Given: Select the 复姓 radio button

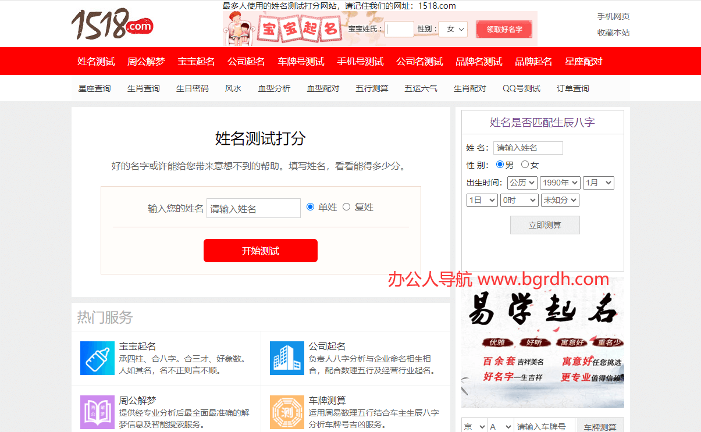Looking at the screenshot, I should click(346, 207).
